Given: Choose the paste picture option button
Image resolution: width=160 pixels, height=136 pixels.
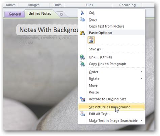Looking at the screenshot, I should [x=91, y=40].
